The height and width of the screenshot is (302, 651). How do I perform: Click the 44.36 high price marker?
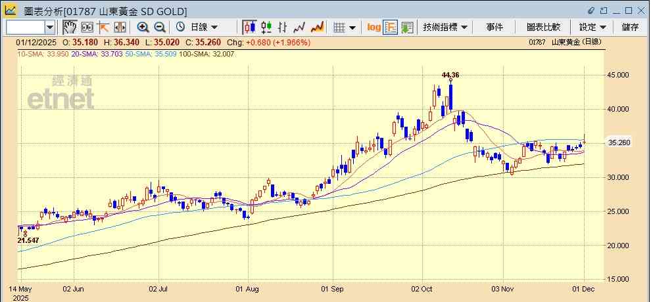(450, 75)
